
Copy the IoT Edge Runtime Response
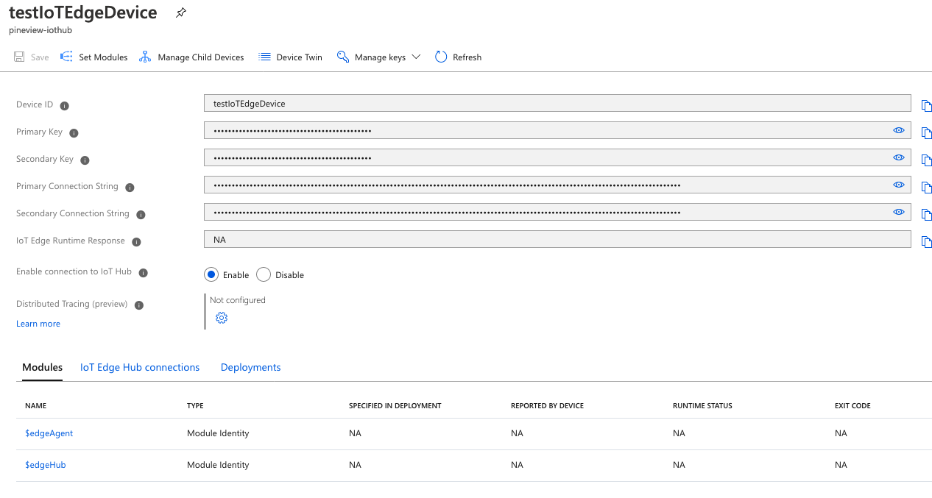(x=926, y=242)
